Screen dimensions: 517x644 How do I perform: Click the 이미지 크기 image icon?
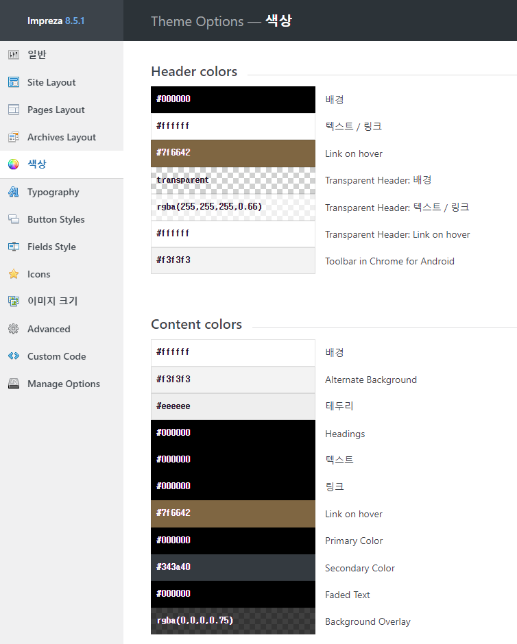[14, 301]
